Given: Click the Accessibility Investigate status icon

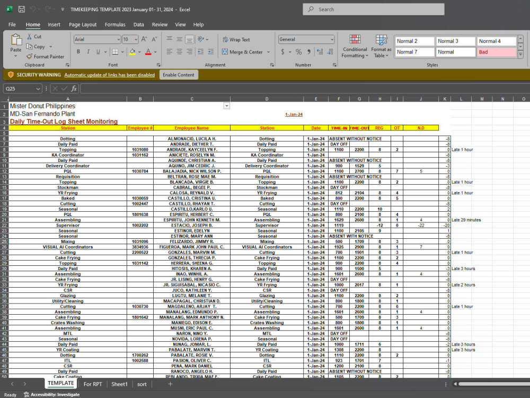Looking at the screenshot, I should [x=26, y=395].
